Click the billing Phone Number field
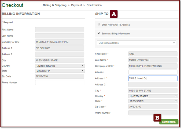 (x=60, y=83)
